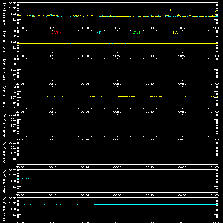
Task: Click the 10 tick on 8800 MHz axis
Action: coord(14,187)
